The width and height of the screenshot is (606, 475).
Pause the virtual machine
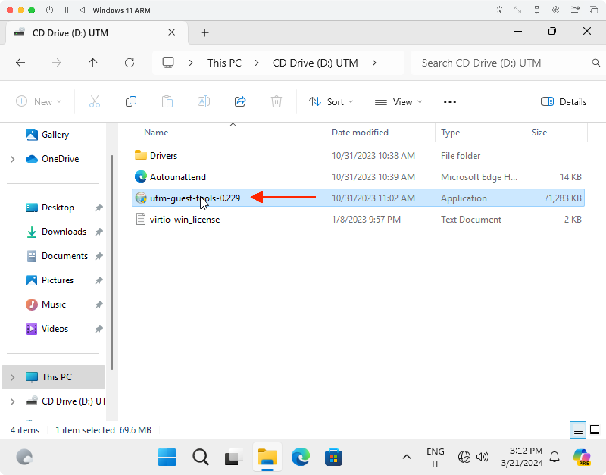[66, 10]
